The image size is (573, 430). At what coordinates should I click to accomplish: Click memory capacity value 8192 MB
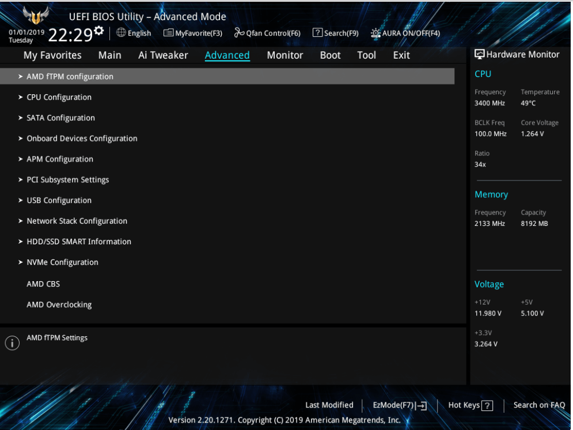(534, 224)
